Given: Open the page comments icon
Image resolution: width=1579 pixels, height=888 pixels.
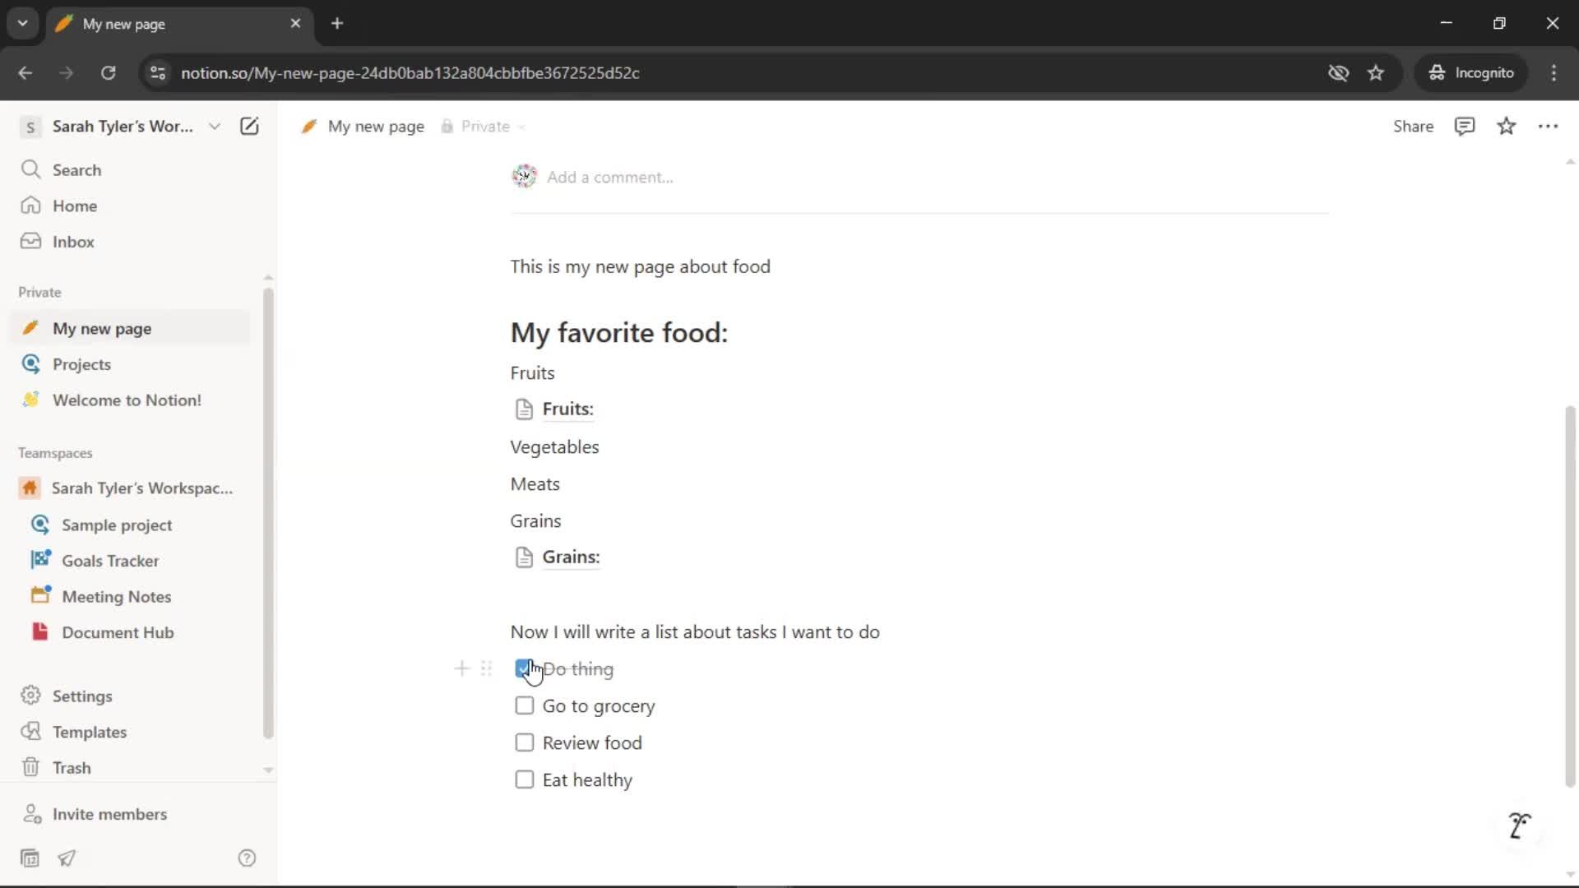Looking at the screenshot, I should pos(1465,126).
